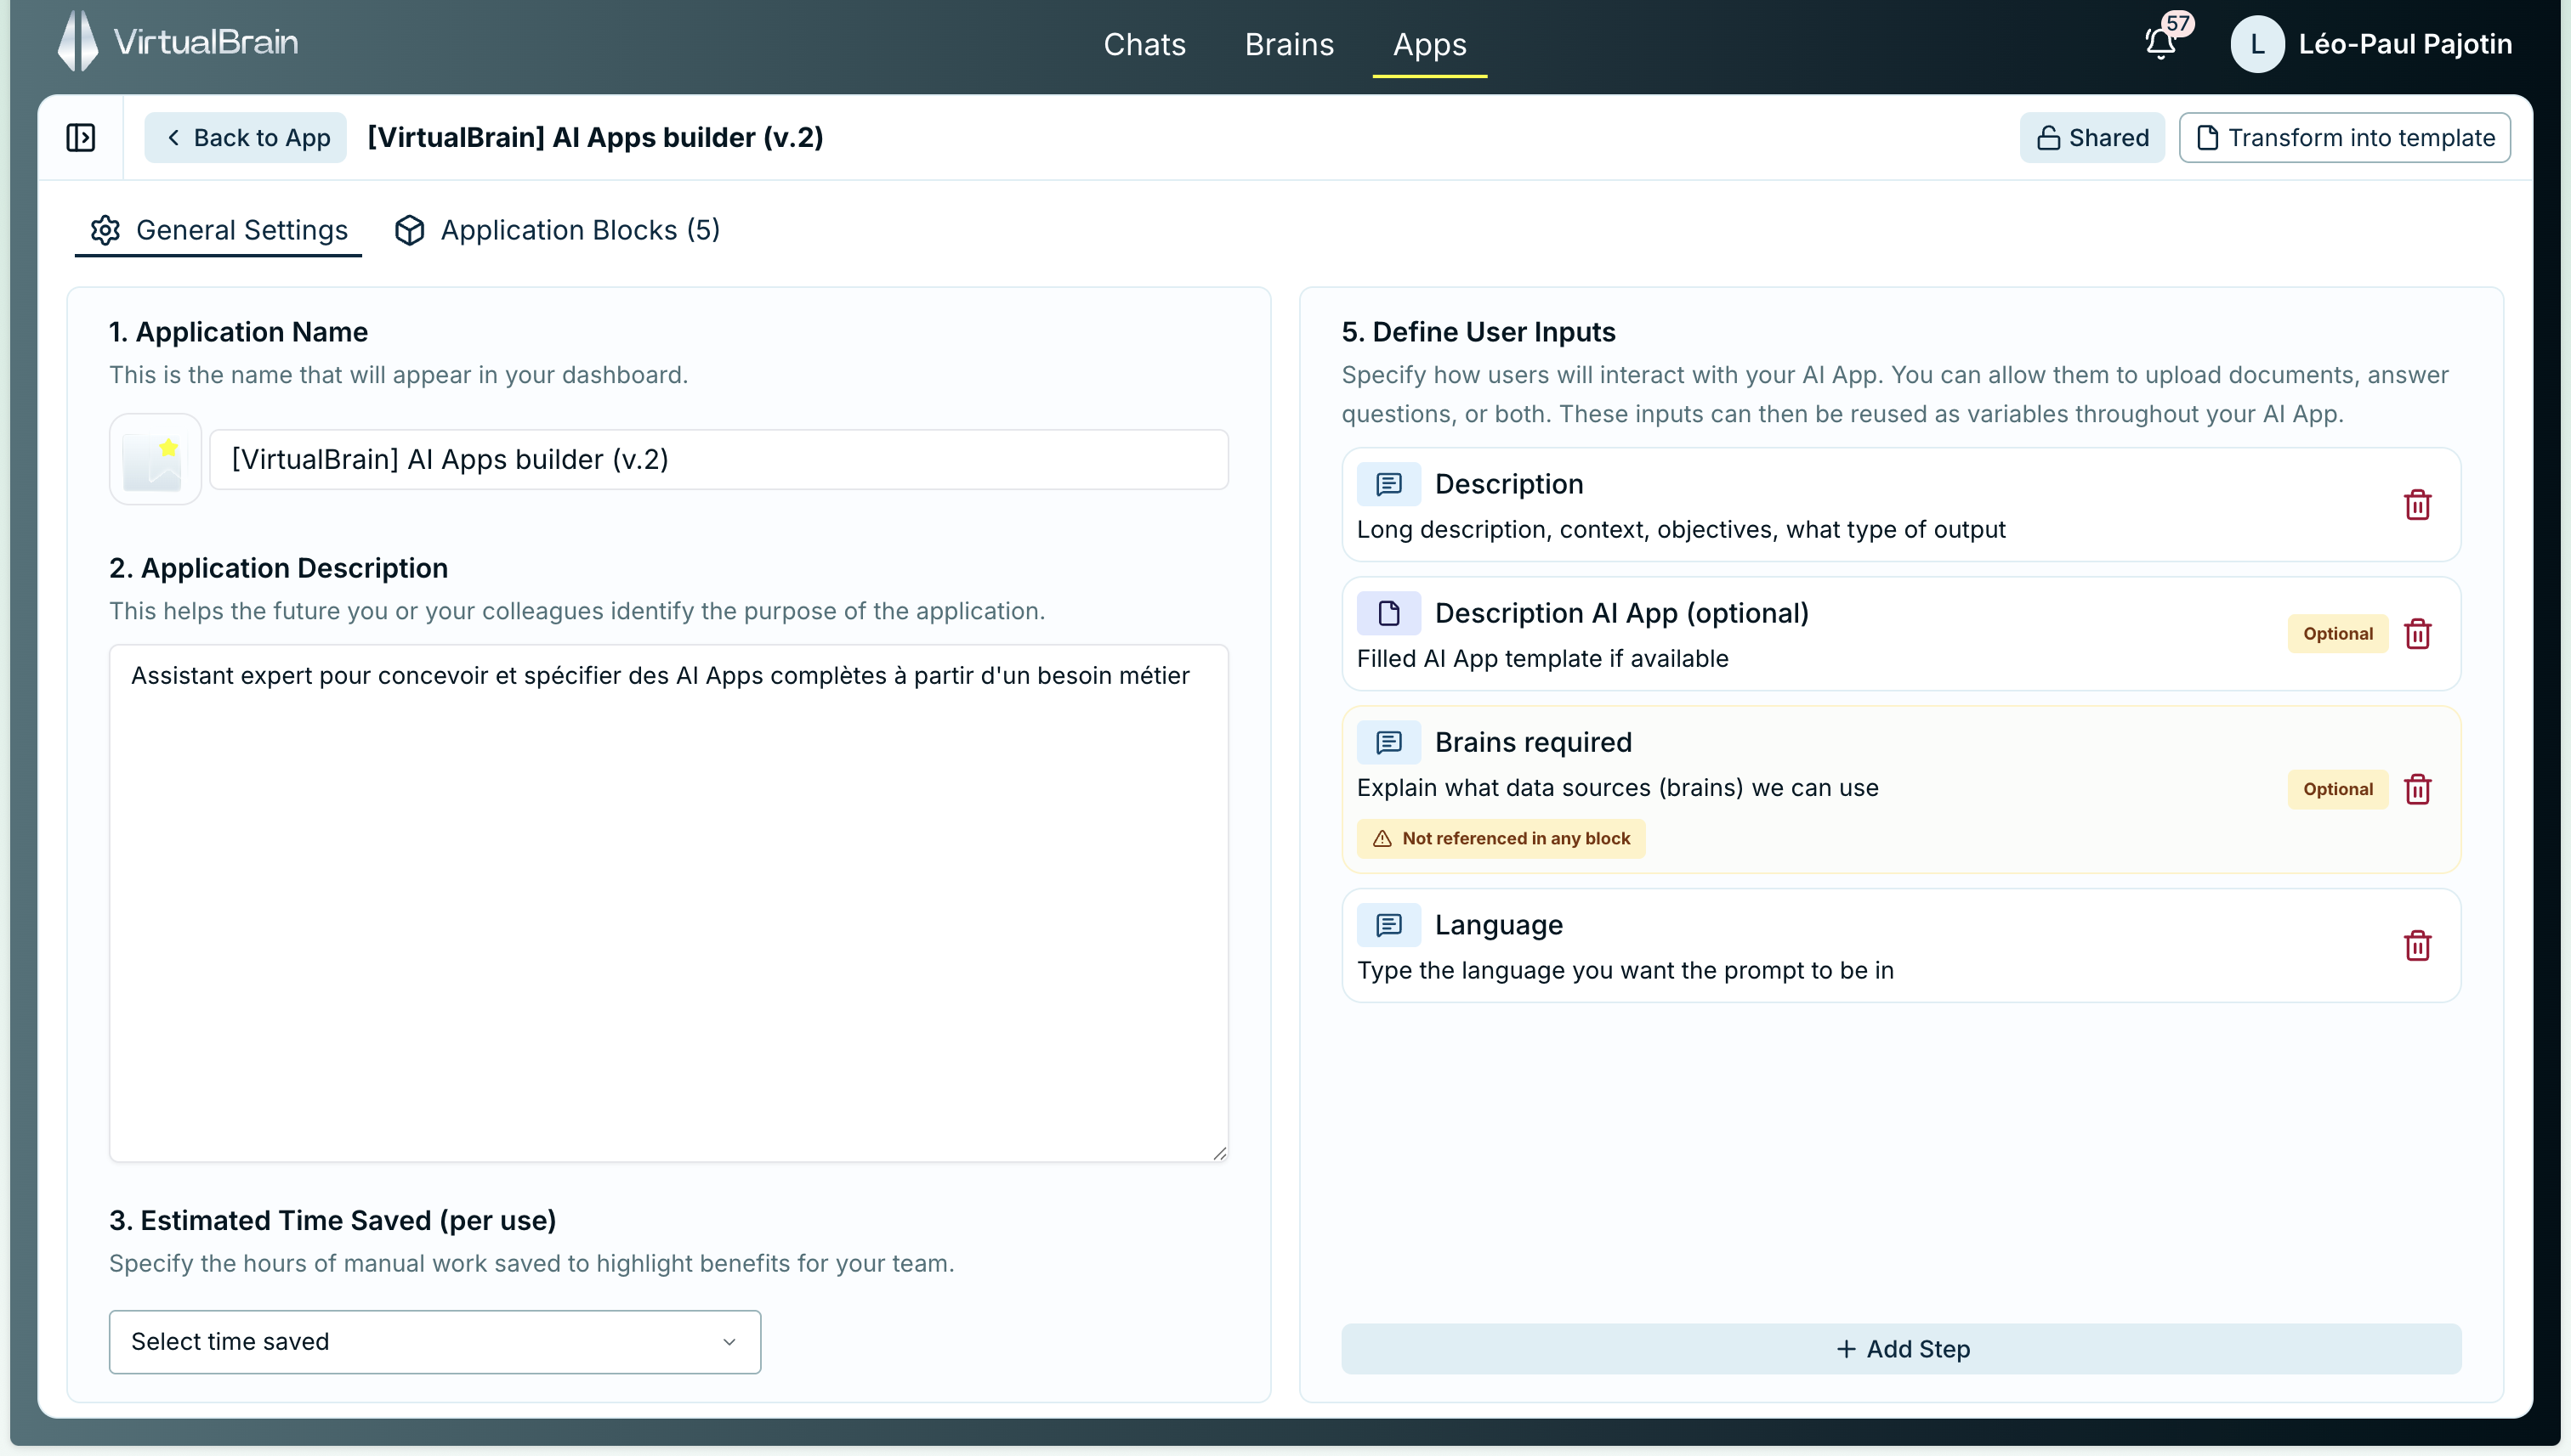Image resolution: width=2571 pixels, height=1456 pixels.
Task: Delete the Brains required input
Action: (2417, 789)
